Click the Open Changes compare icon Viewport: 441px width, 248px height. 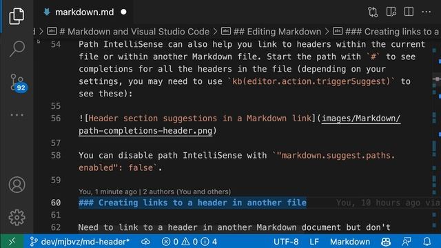coord(373,12)
